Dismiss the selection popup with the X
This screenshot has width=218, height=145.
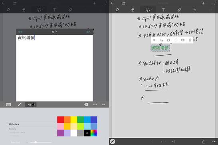pyautogui.click(x=155, y=40)
